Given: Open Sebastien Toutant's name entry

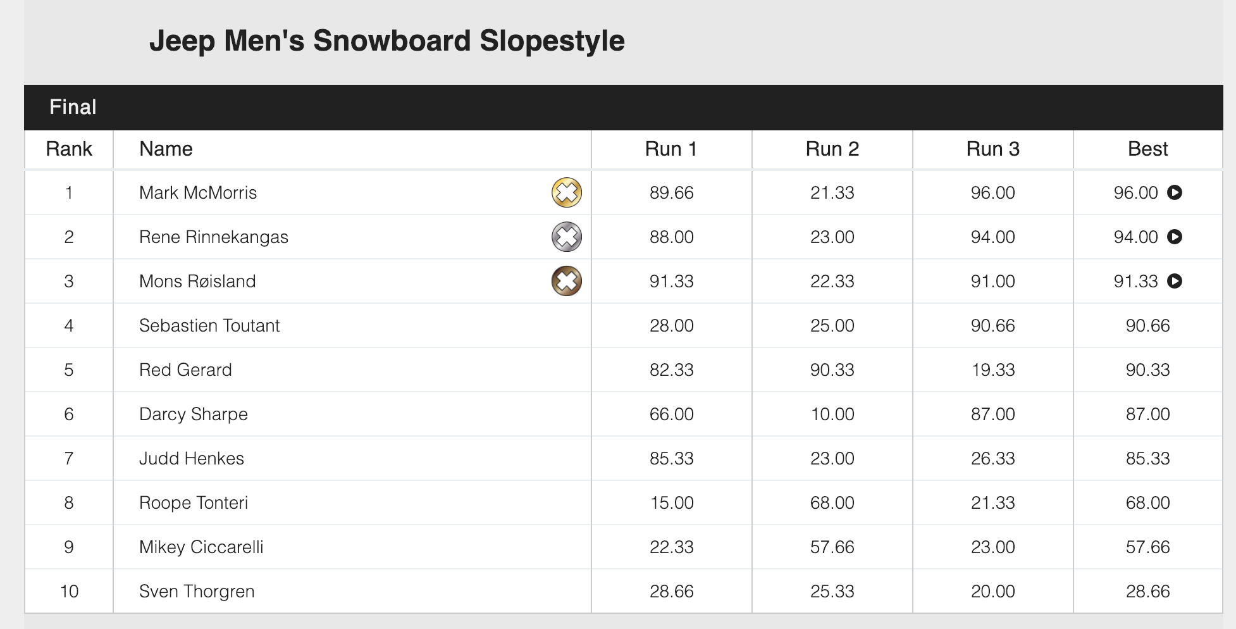Looking at the screenshot, I should (x=209, y=325).
